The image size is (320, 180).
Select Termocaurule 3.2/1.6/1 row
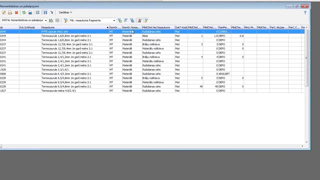[152, 70]
